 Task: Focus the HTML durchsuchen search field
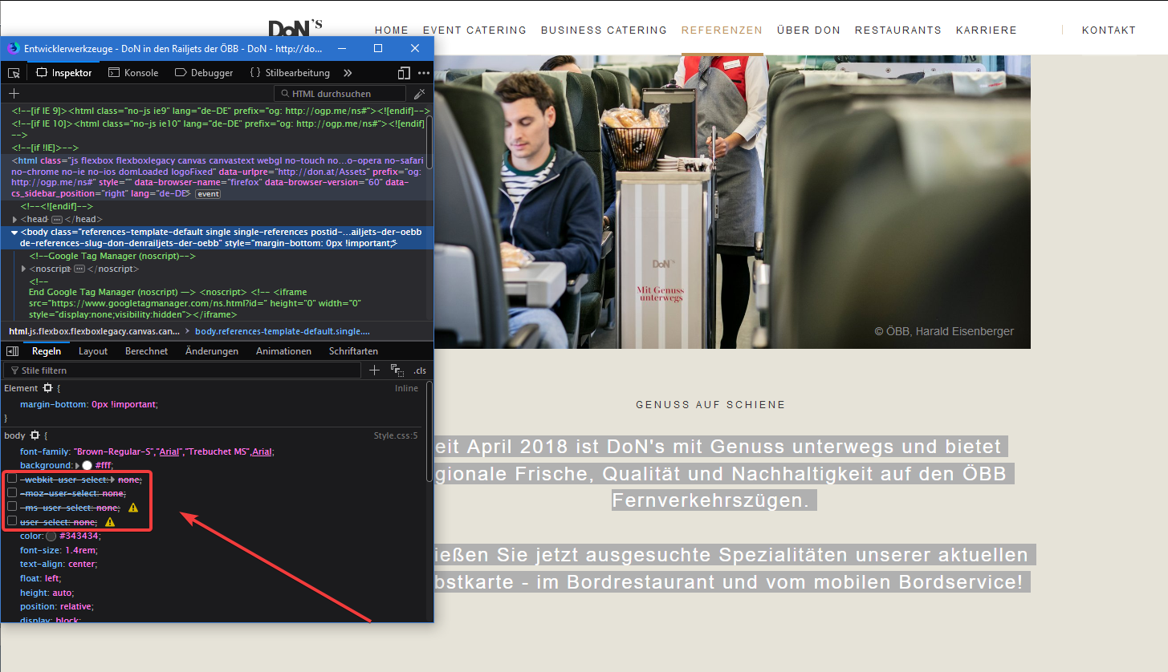[341, 94]
